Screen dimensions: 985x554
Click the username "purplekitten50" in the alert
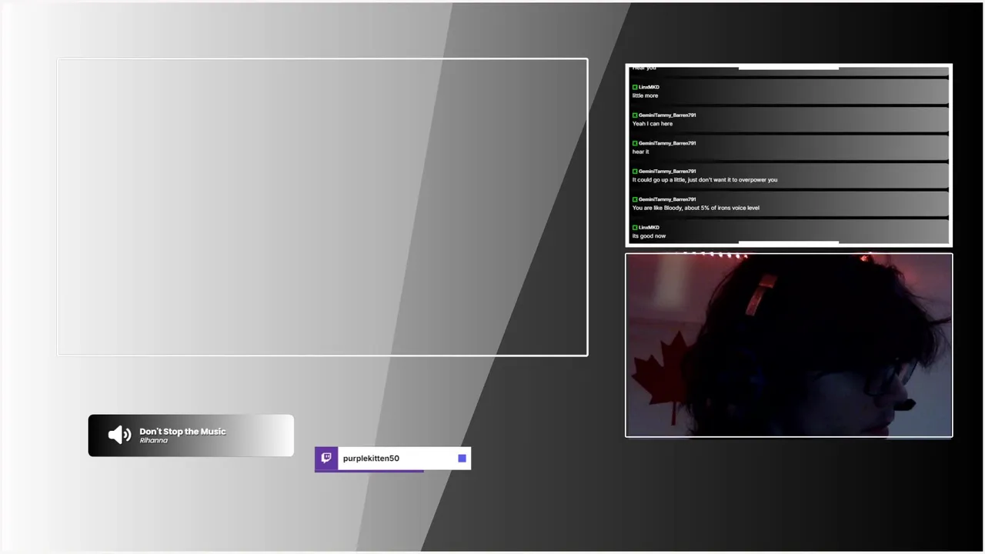371,459
